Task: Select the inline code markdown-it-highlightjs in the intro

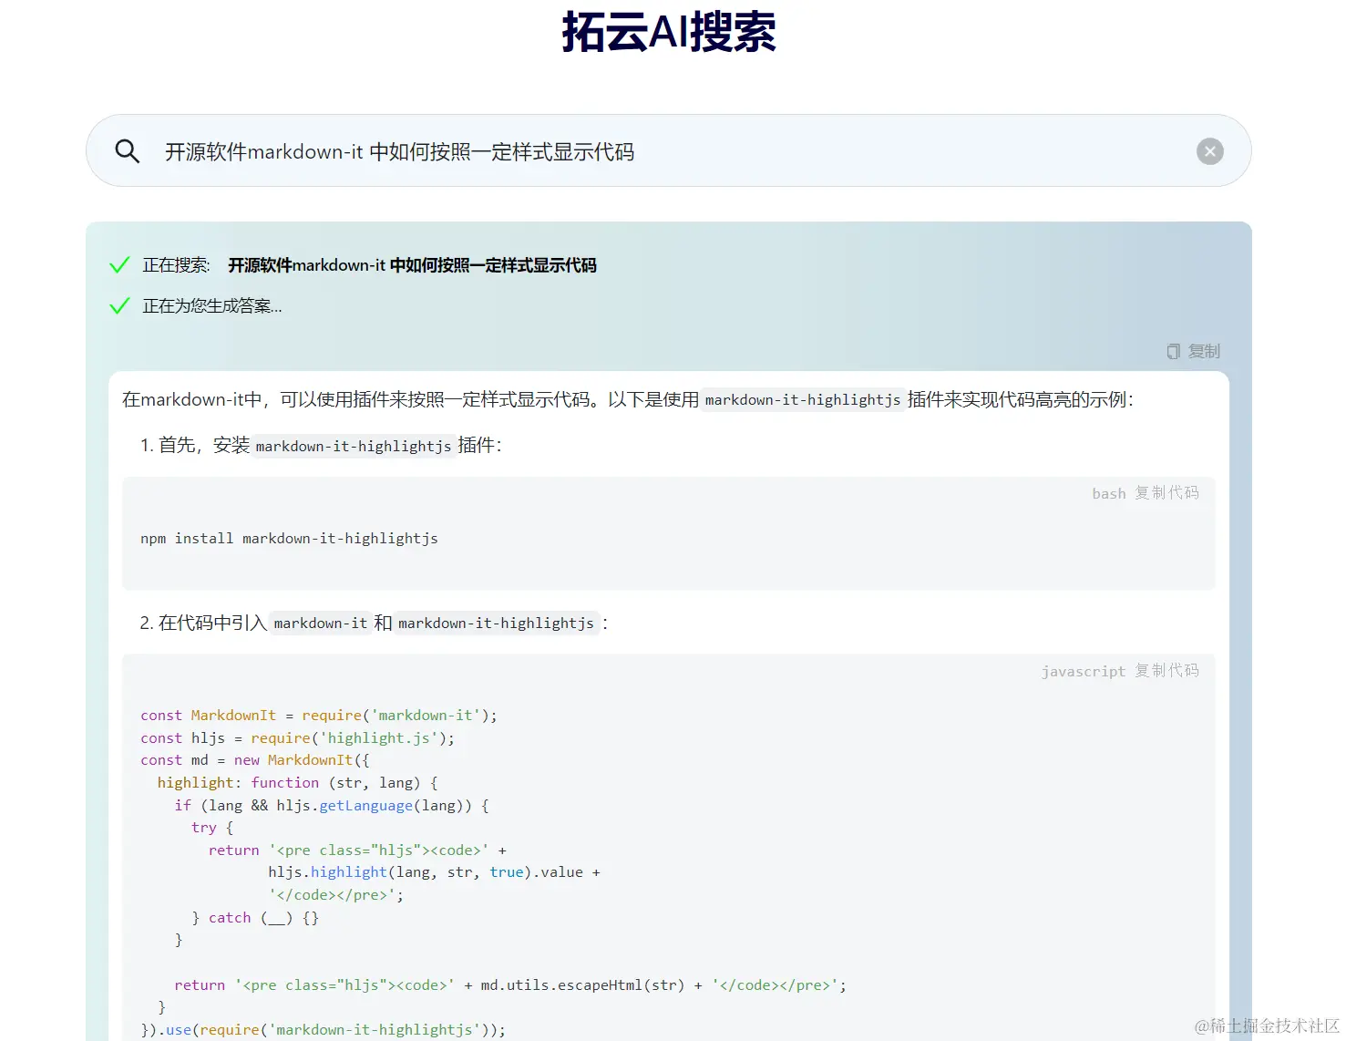Action: click(802, 399)
